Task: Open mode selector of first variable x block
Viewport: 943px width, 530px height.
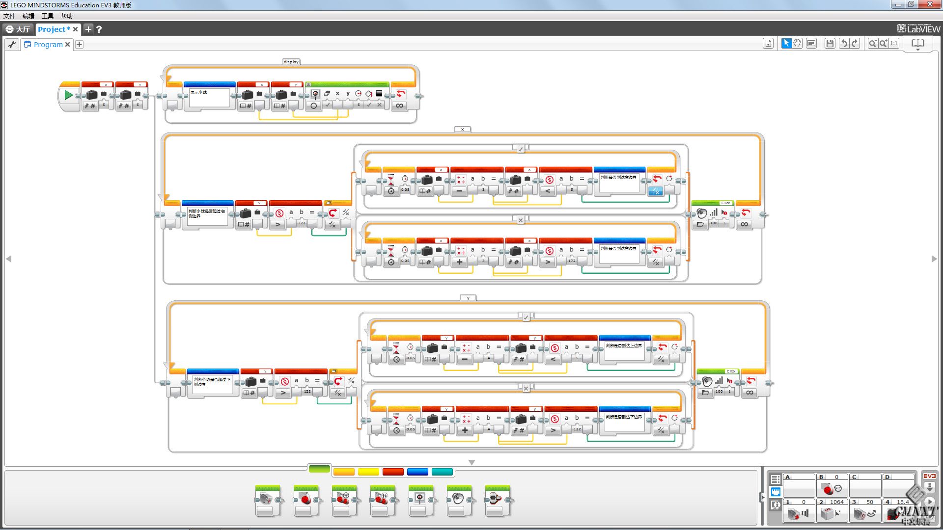Action: (x=90, y=106)
